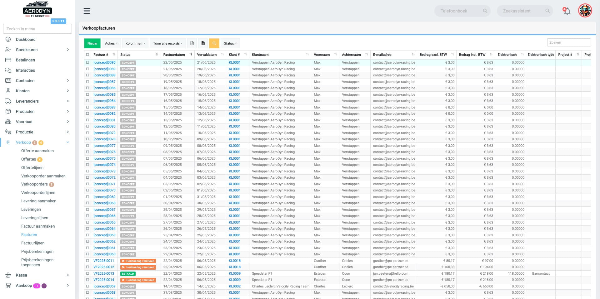Click the Verkoop euro icon
600x299 pixels.
pyautogui.click(x=8, y=142)
